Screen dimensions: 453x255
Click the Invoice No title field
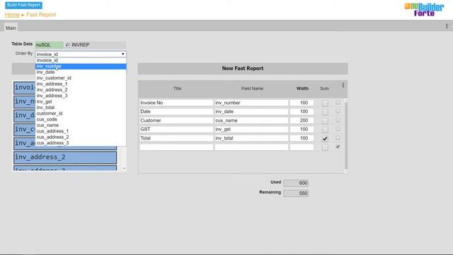[x=176, y=103]
